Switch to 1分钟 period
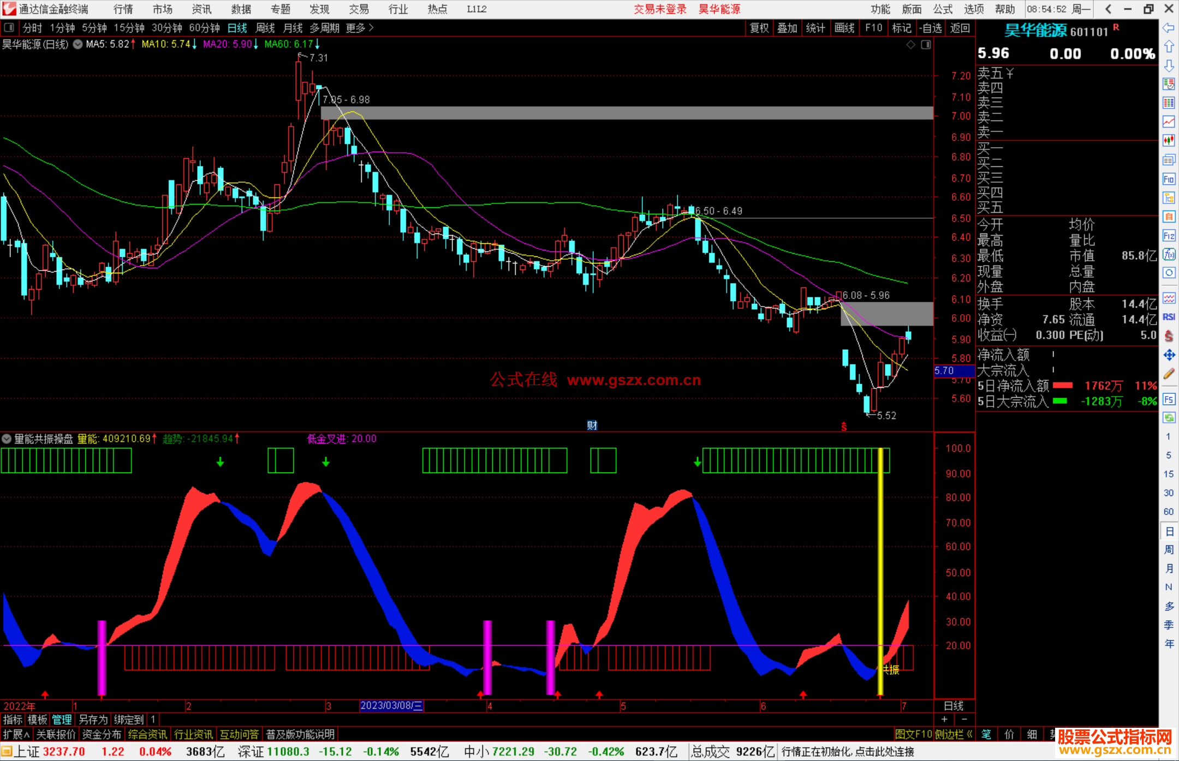 62,28
